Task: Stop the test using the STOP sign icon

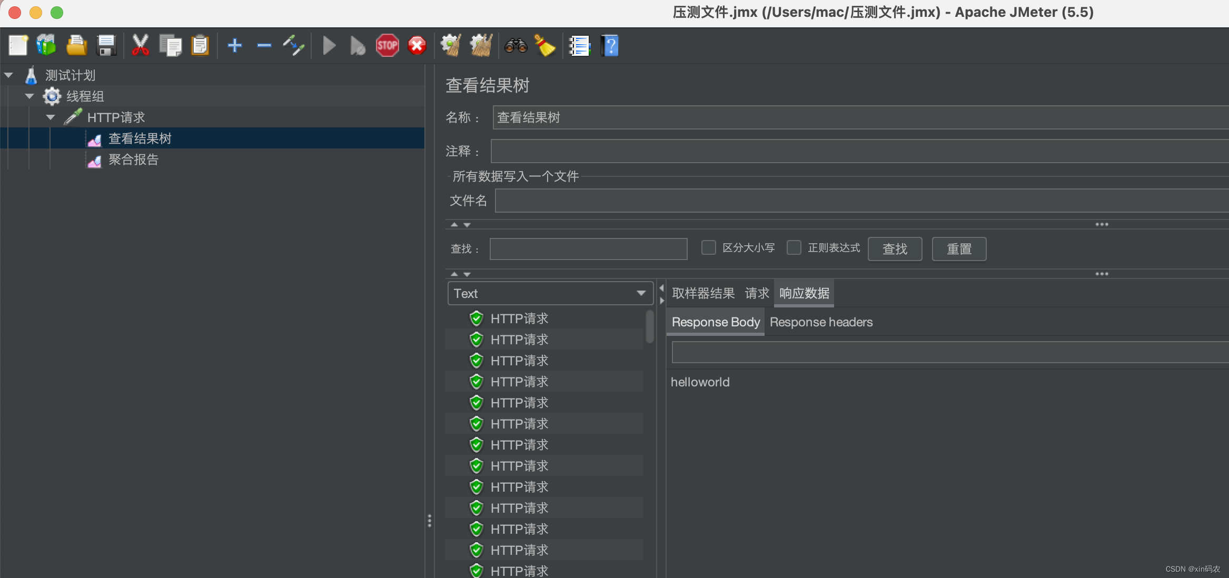Action: click(387, 45)
